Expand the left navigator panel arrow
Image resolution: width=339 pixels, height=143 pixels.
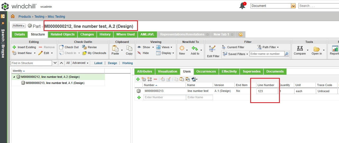tap(3, 16)
